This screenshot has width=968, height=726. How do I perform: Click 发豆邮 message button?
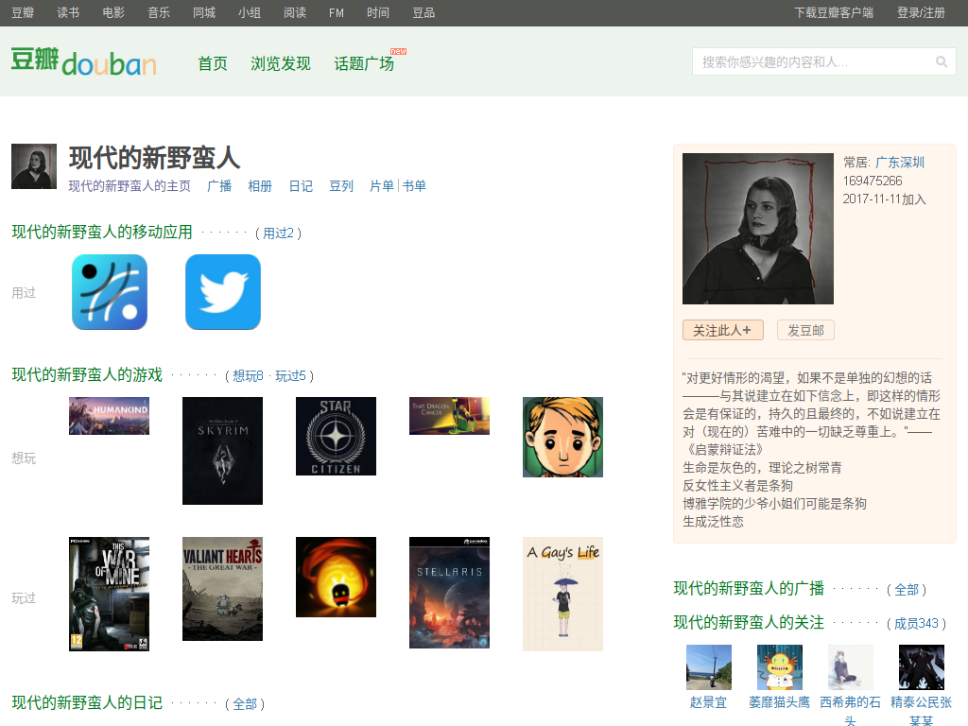click(805, 330)
